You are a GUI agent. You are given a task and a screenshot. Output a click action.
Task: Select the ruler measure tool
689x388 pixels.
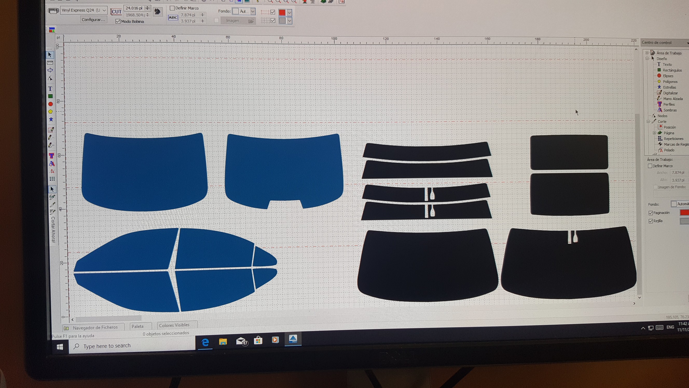(x=50, y=63)
